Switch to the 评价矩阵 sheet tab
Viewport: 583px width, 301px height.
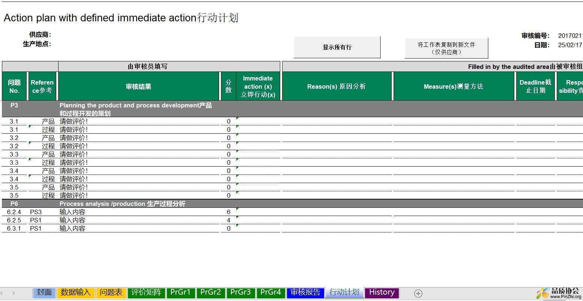[x=146, y=292]
